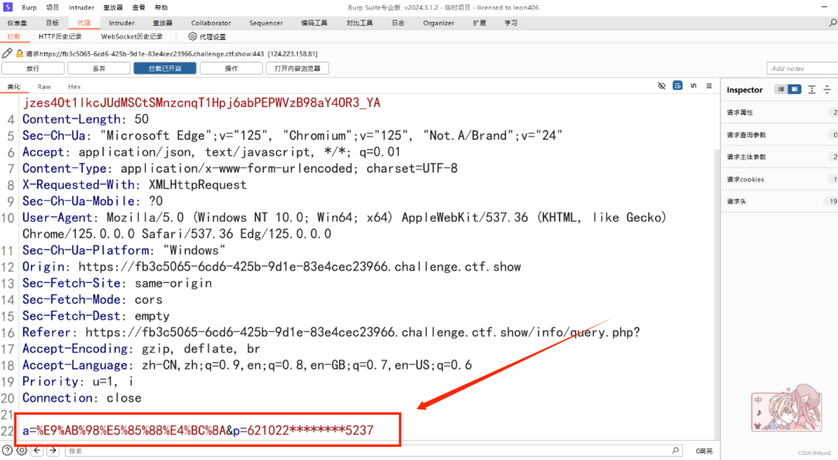The height and width of the screenshot is (460, 838).
Task: Open the settings gear at the bottom left
Action: coord(22,450)
